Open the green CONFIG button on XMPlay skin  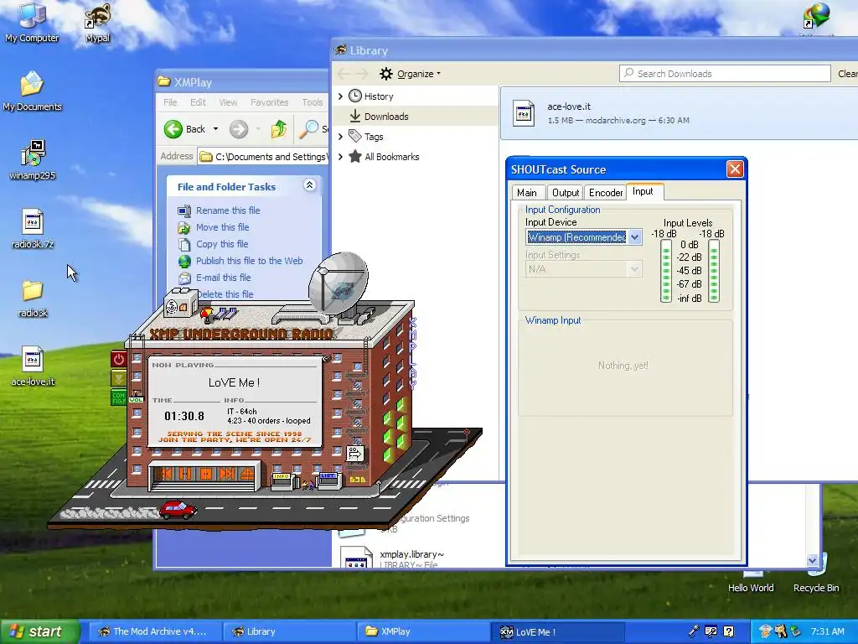(119, 397)
